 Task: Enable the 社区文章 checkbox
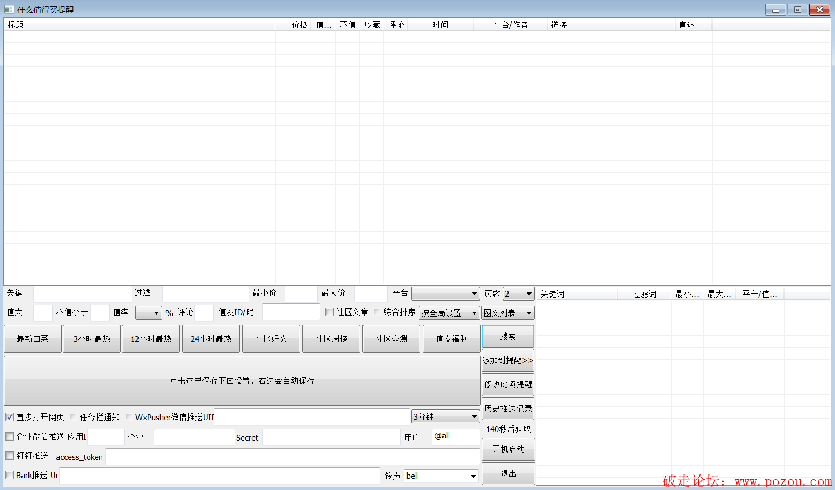click(x=330, y=312)
